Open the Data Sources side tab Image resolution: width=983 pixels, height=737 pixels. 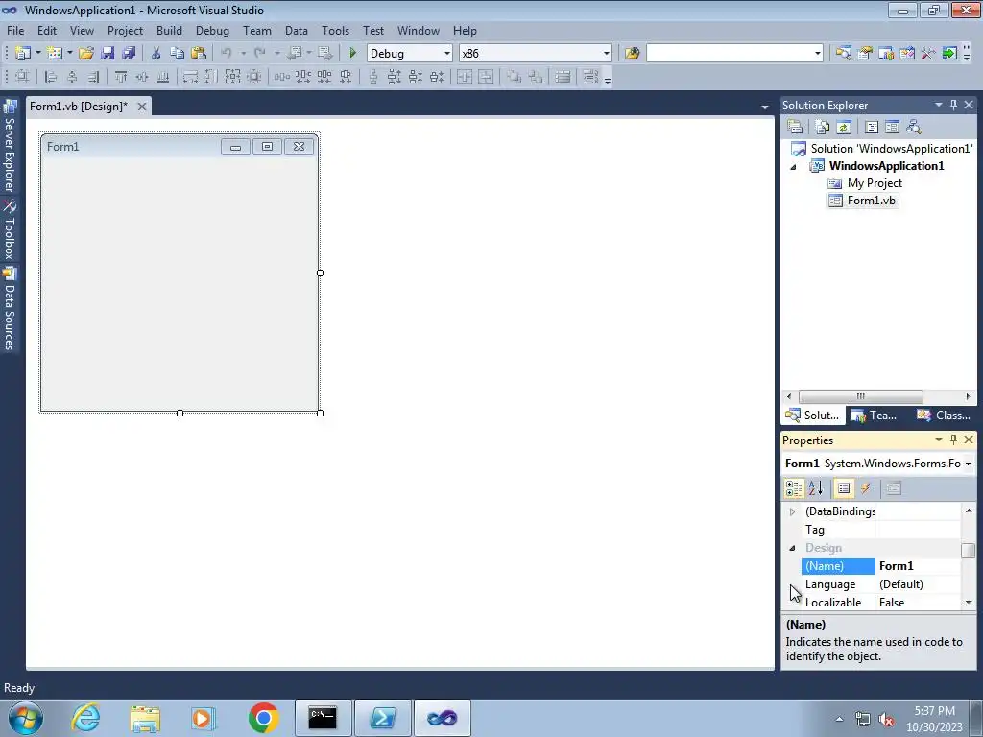click(x=10, y=308)
